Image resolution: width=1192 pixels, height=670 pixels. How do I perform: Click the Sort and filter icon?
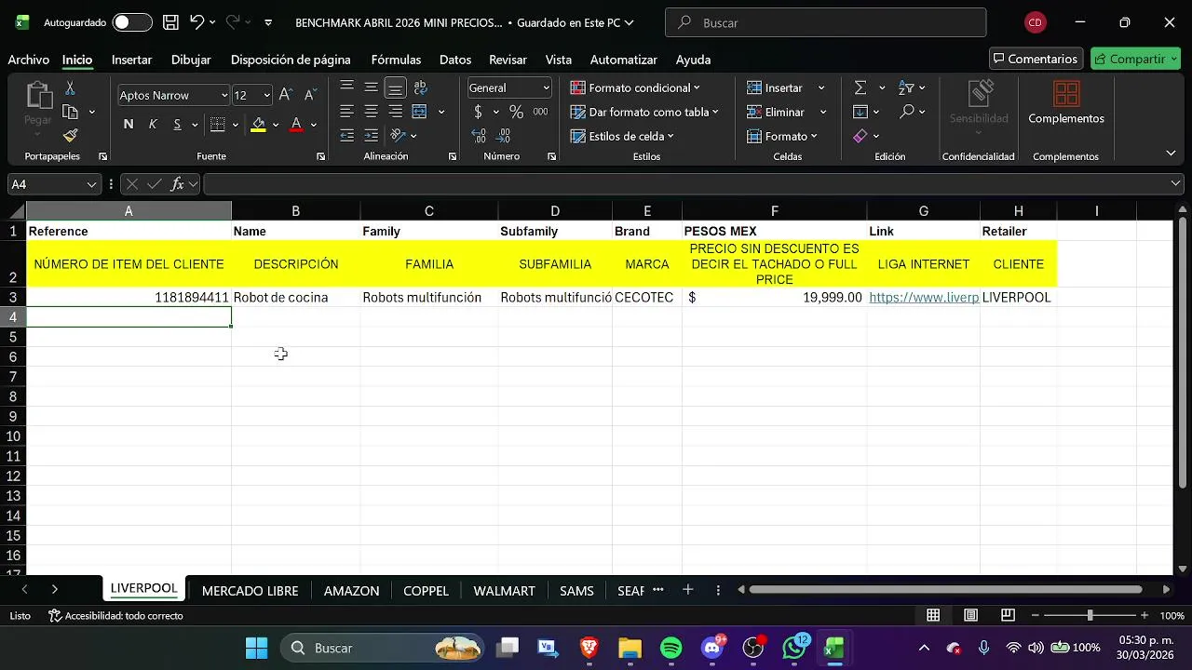(x=906, y=87)
